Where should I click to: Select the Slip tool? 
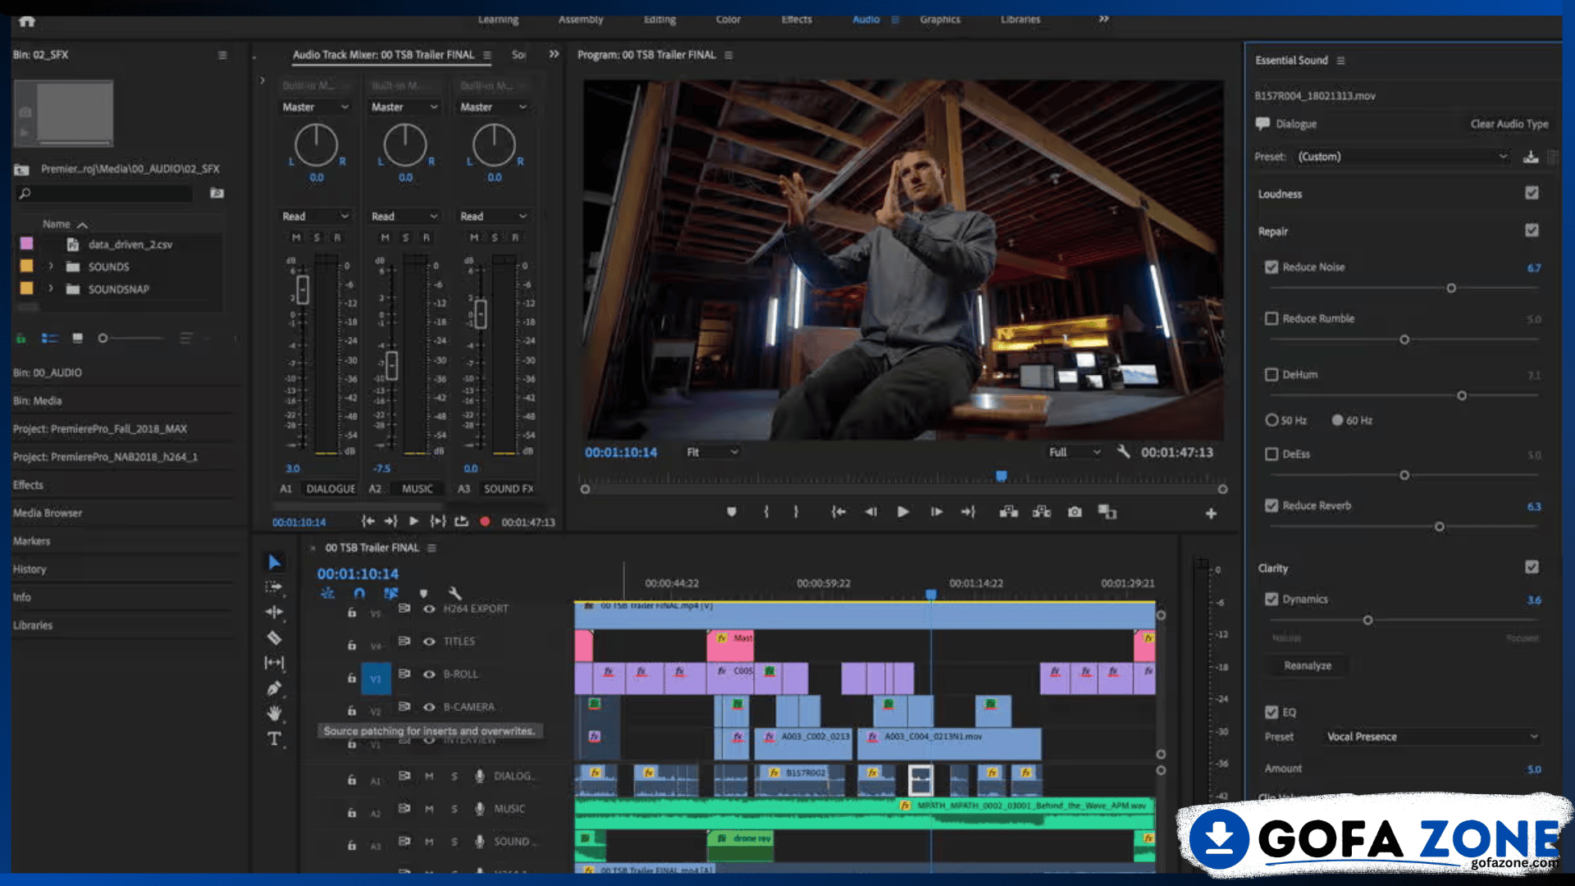coord(274,662)
